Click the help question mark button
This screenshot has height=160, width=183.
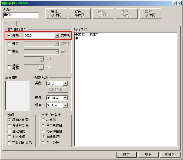[x=174, y=3]
